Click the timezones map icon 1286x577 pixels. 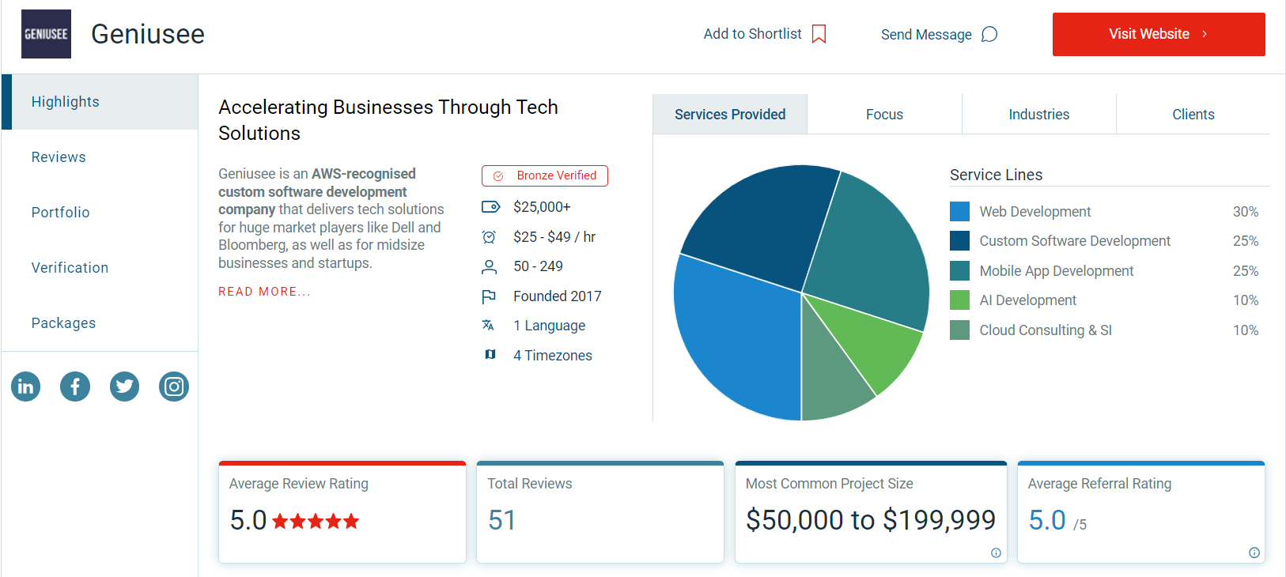click(x=490, y=355)
